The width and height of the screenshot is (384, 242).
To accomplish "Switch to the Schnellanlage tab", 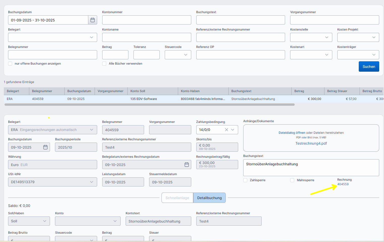I will (177, 198).
